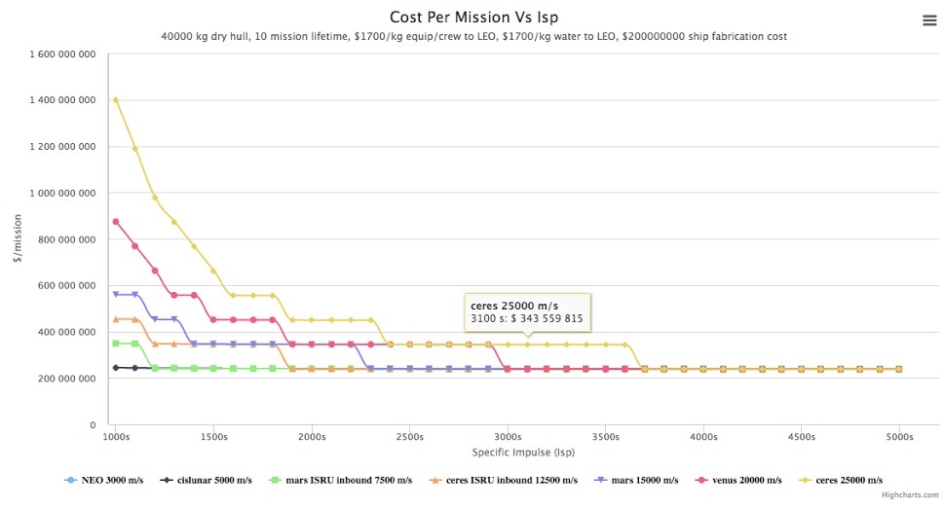Select green square marker at 1000s

(x=116, y=344)
